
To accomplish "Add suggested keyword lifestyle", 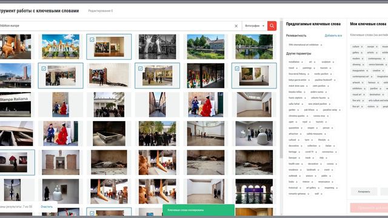I will (329, 140).
